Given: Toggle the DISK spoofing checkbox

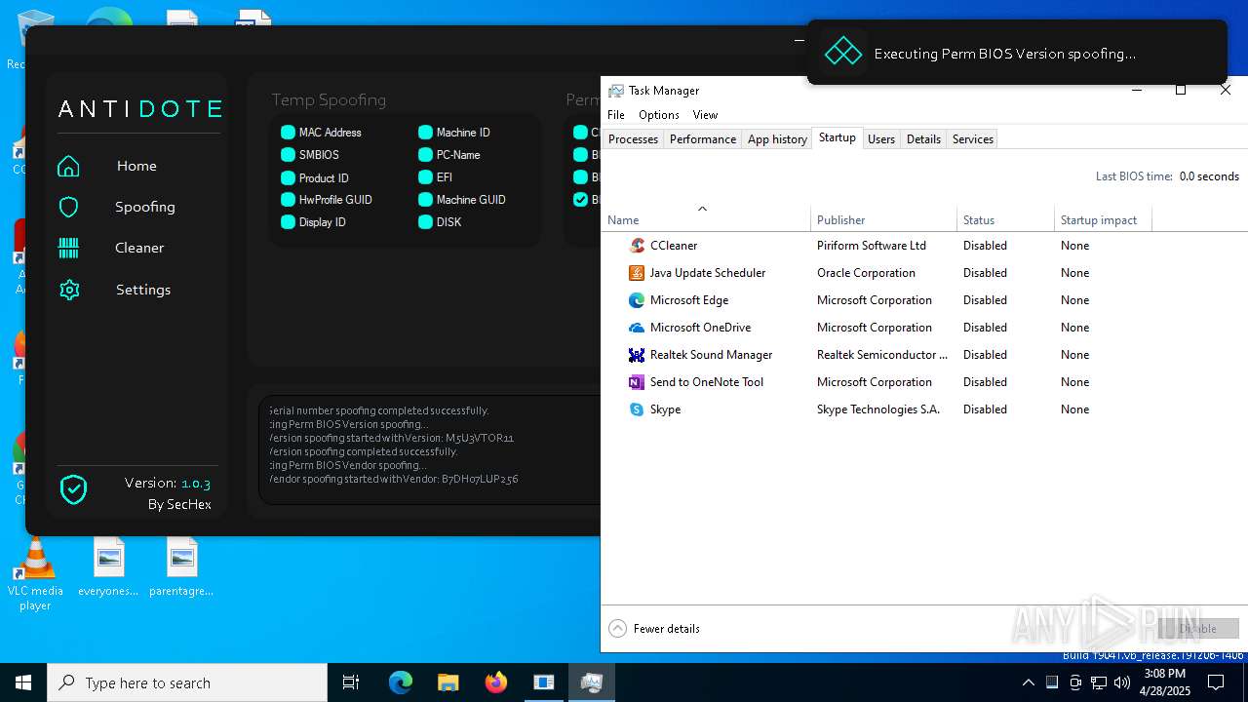Looking at the screenshot, I should click(425, 222).
